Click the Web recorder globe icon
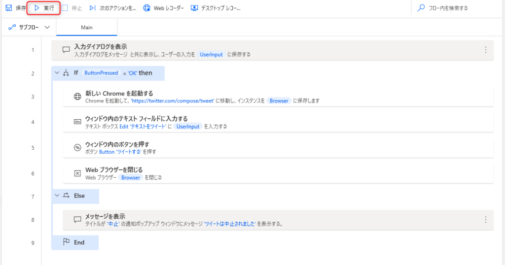 [147, 8]
